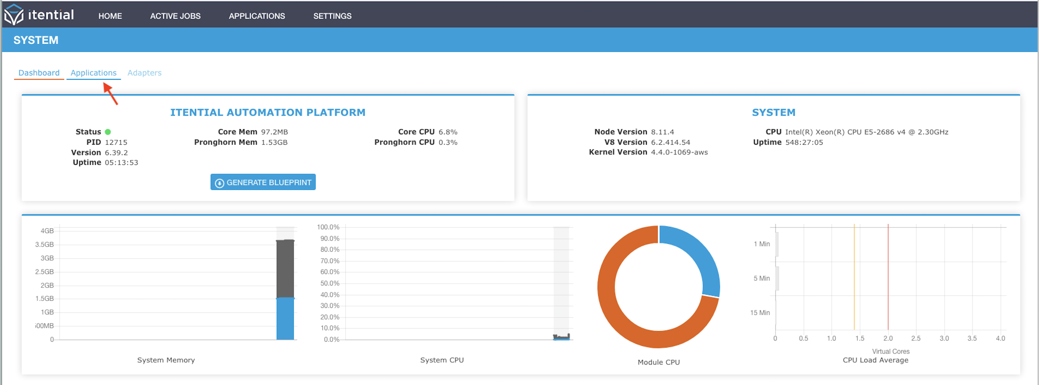The image size is (1039, 385).
Task: Switch to the Dashboard tab
Action: point(39,73)
